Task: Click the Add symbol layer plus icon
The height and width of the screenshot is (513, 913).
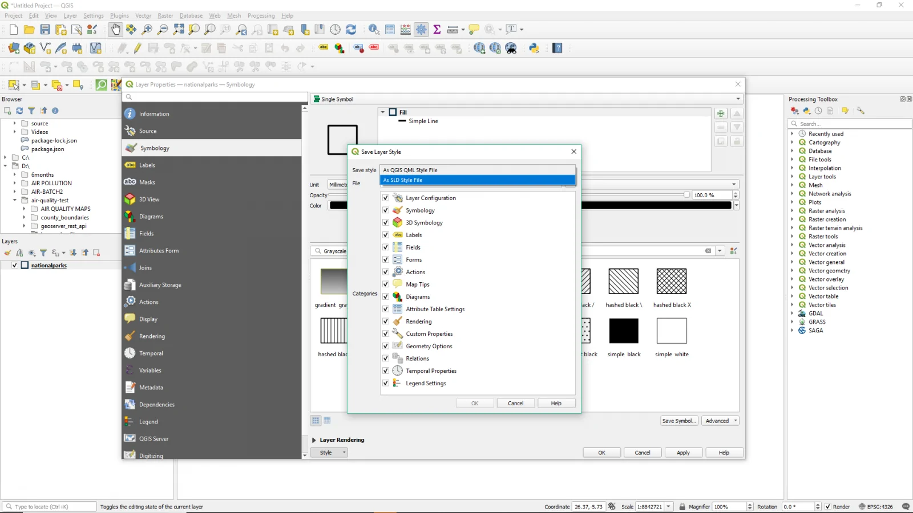Action: [721, 113]
